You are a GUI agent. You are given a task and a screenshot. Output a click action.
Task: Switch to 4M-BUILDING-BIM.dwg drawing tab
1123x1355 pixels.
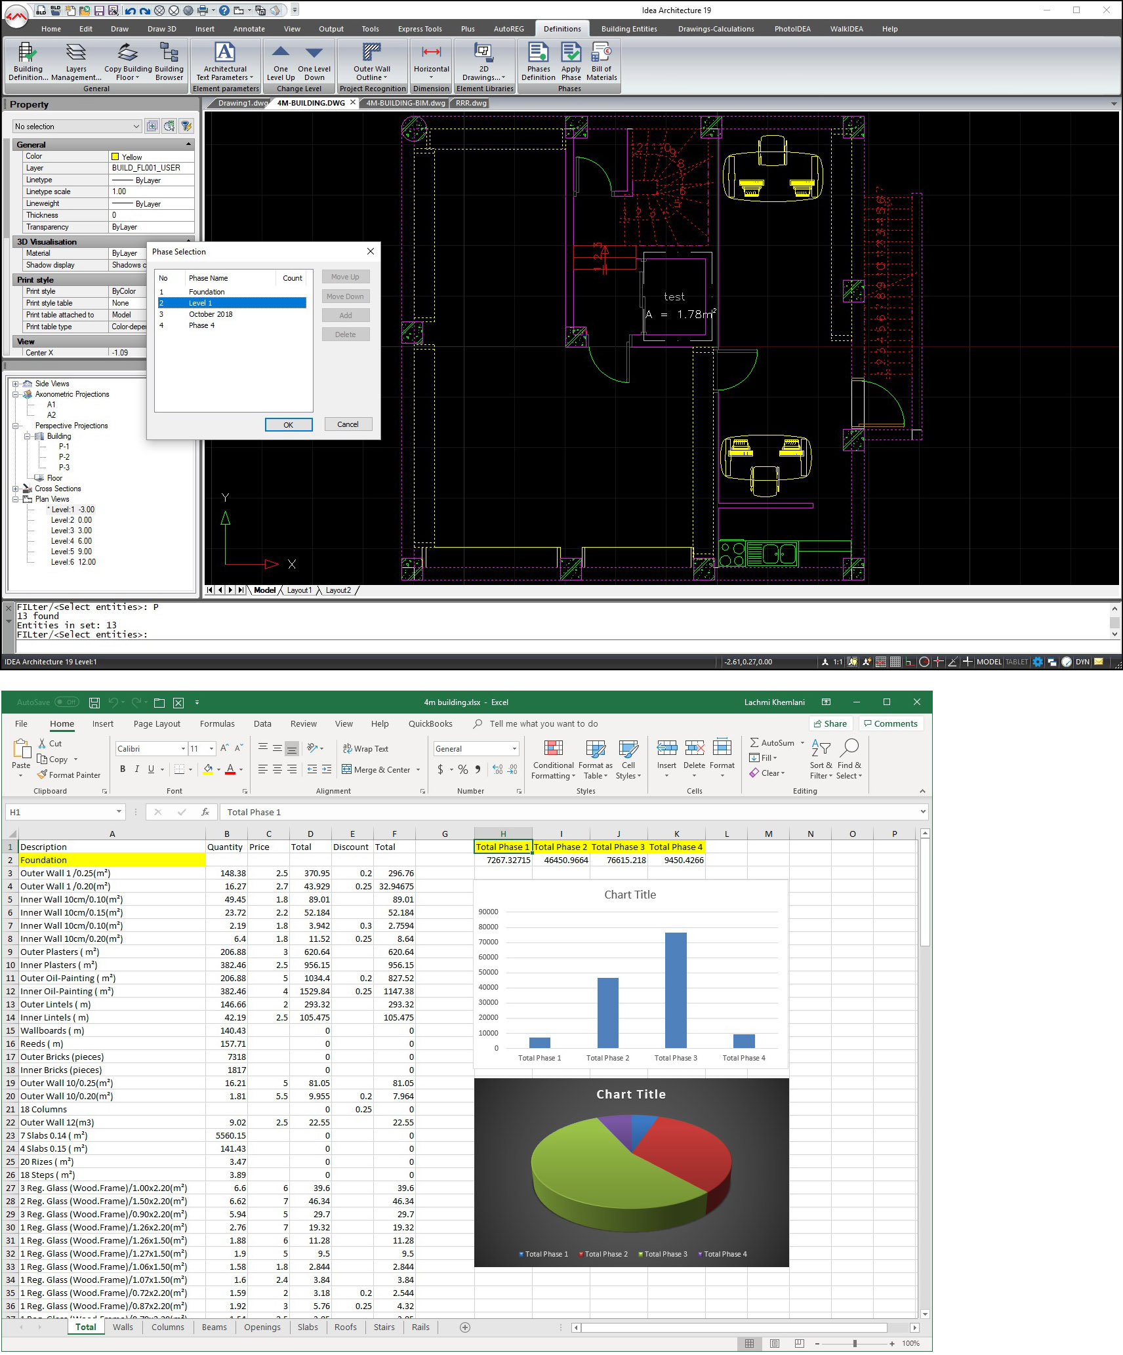(405, 103)
